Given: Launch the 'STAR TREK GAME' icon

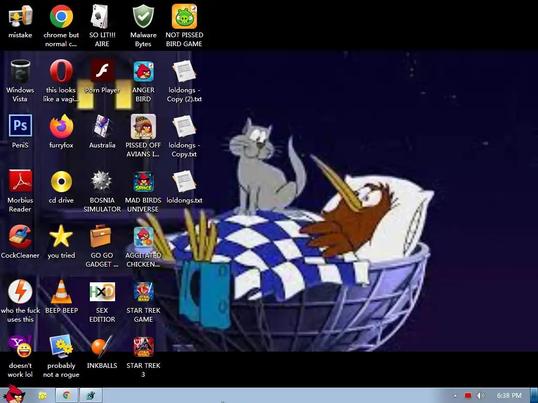Looking at the screenshot, I should coord(143,292).
